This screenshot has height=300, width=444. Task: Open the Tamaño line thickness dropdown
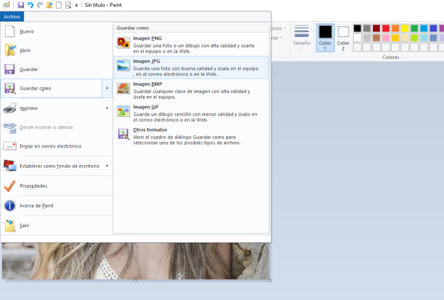point(301,37)
